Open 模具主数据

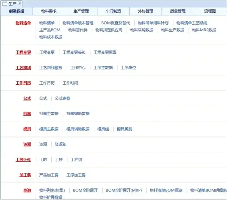coord(49,129)
